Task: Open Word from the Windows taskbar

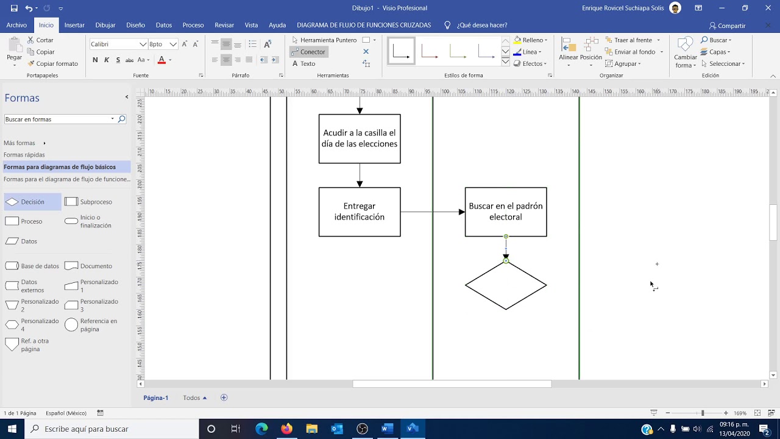Action: pos(386,429)
